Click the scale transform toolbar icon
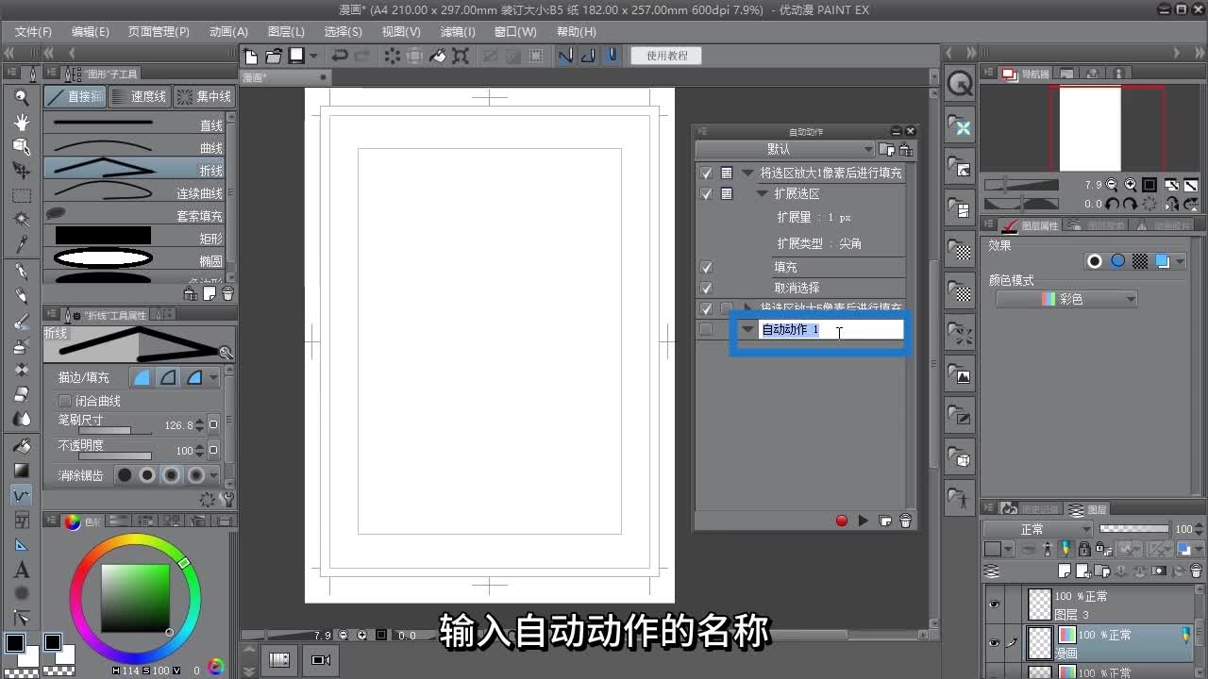Screen dimensions: 1208x679 [x=461, y=56]
